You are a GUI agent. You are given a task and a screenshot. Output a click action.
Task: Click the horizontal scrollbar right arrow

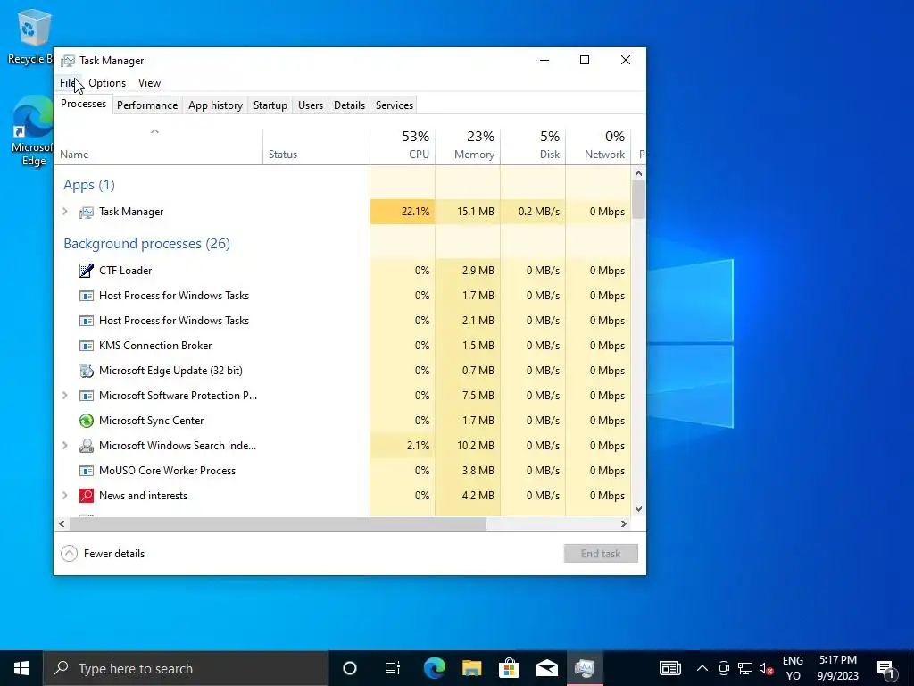624,523
